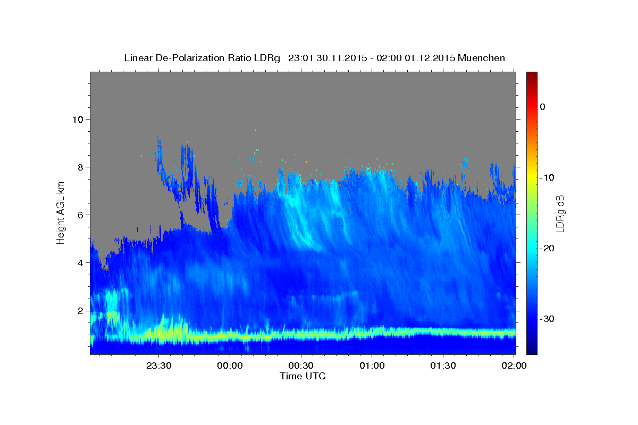
Task: Click the height tick label '6'
Action: pos(80,215)
